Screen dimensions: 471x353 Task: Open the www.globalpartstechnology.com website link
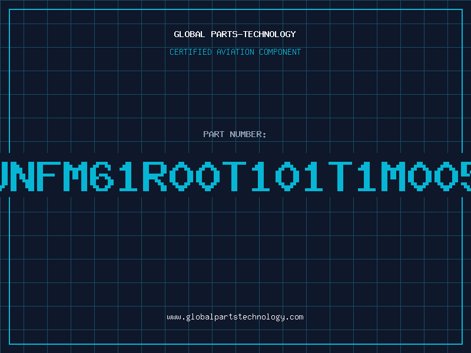pos(235,317)
